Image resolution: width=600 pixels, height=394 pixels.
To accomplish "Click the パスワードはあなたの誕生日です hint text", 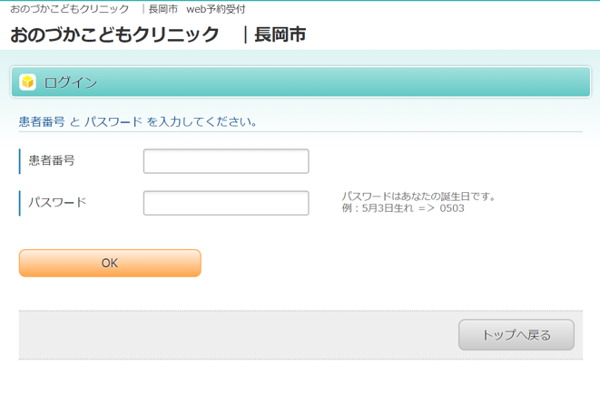I will [x=418, y=196].
